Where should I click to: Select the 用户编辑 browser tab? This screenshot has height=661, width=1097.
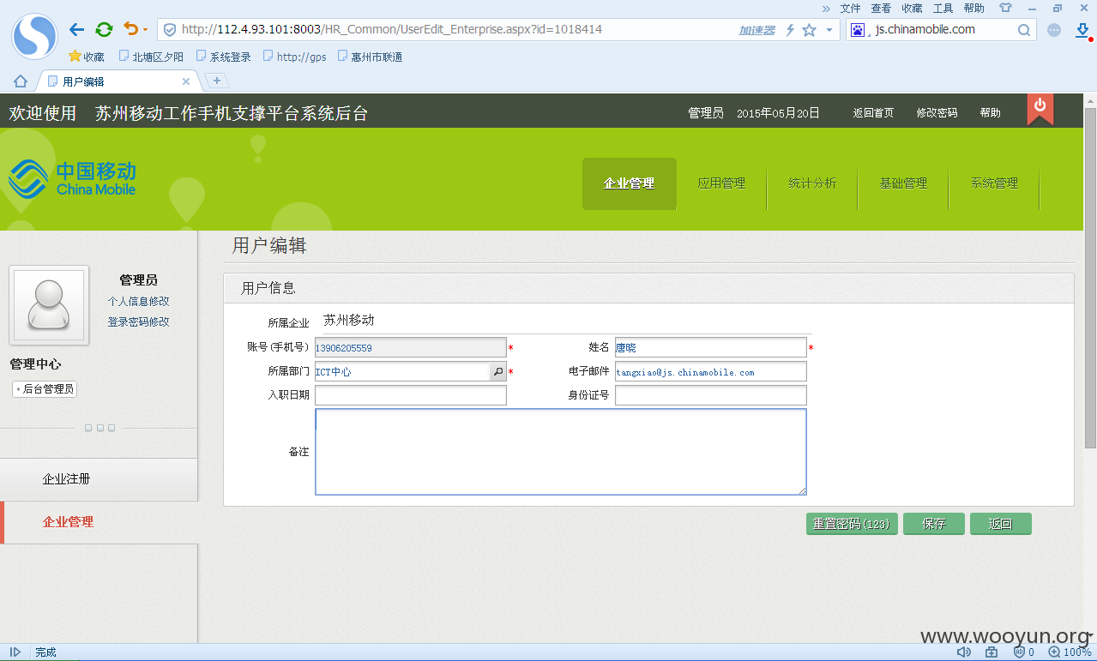pyautogui.click(x=118, y=81)
